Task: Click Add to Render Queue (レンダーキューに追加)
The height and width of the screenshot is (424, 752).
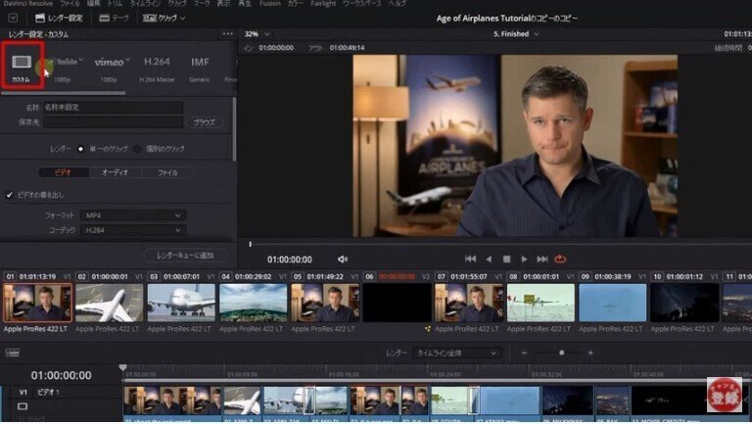Action: (185, 256)
